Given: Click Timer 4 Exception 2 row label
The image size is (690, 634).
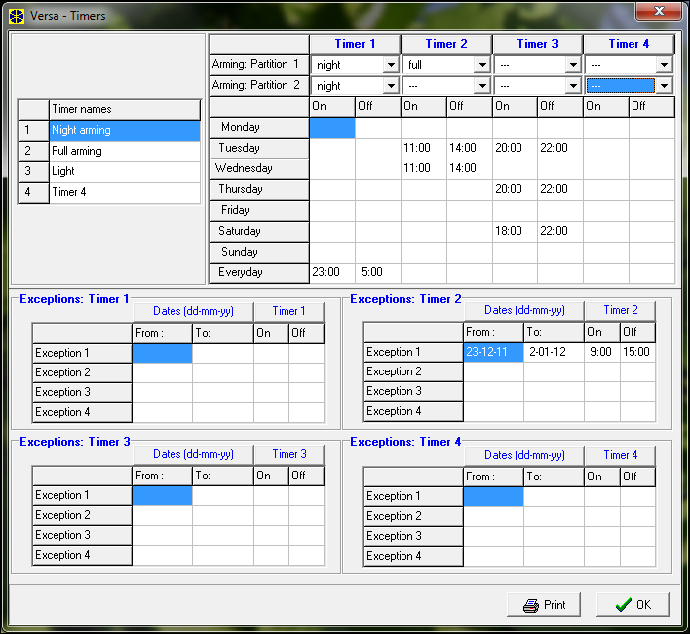Looking at the screenshot, I should coord(412,516).
